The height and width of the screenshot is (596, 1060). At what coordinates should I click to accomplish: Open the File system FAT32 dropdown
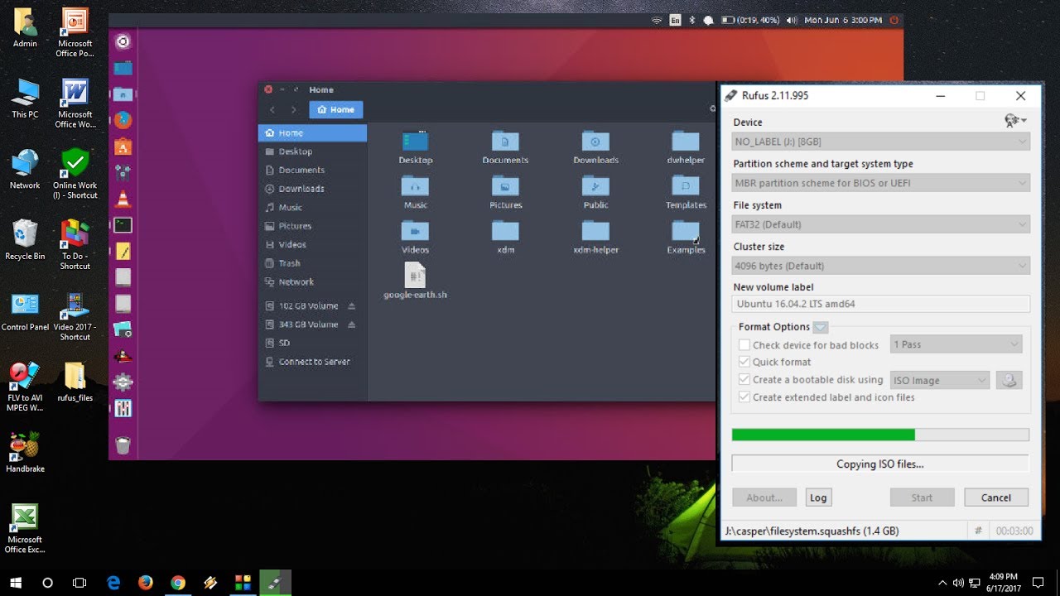click(x=881, y=224)
